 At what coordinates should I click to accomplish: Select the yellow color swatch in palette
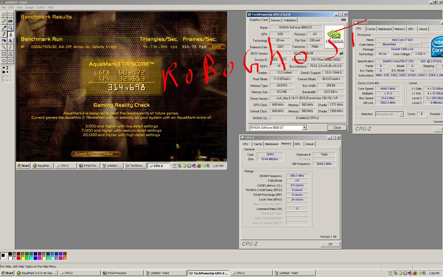click(x=23, y=258)
